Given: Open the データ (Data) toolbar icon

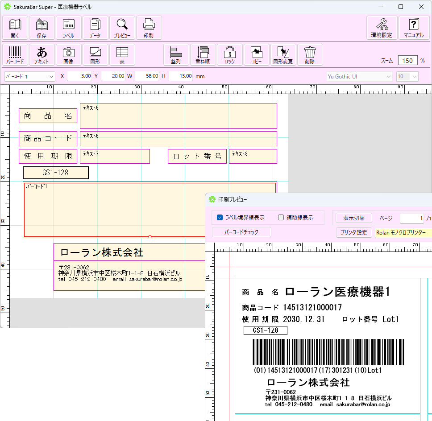Looking at the screenshot, I should point(96,28).
